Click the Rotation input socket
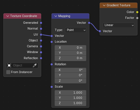This screenshot has width=140, height=110. pos(52,64)
